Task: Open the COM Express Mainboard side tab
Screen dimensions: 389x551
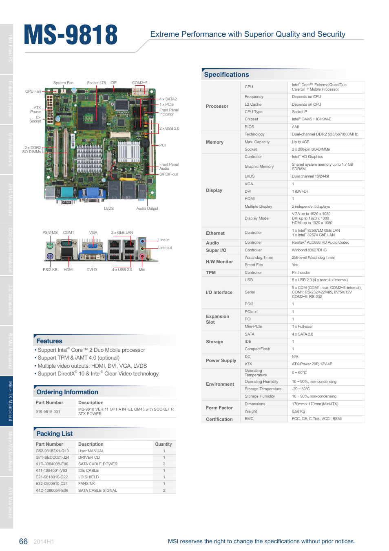Action: tap(7, 250)
